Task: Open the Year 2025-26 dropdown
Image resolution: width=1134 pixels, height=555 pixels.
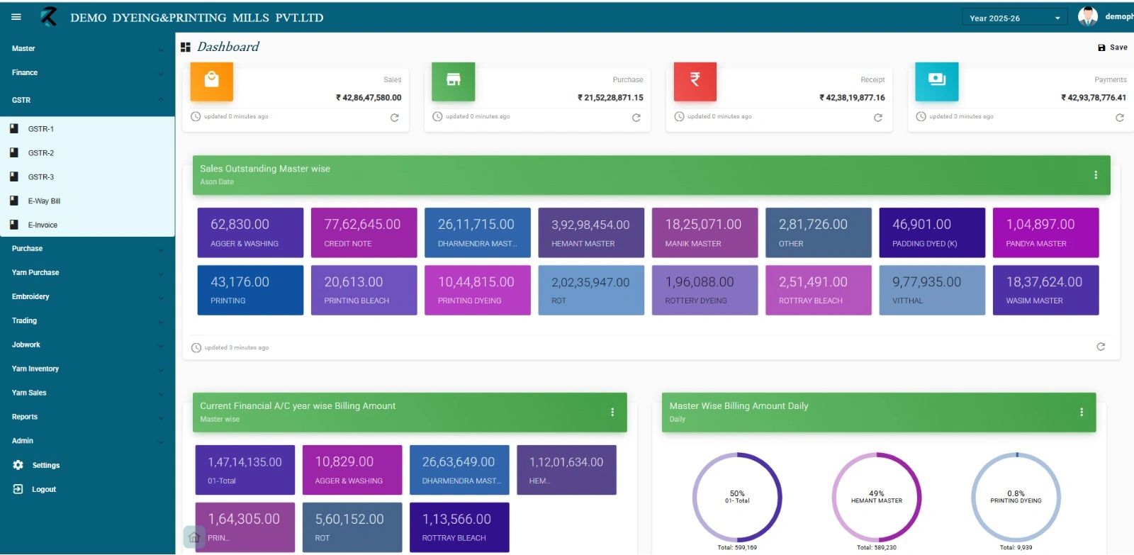Action: click(1014, 18)
